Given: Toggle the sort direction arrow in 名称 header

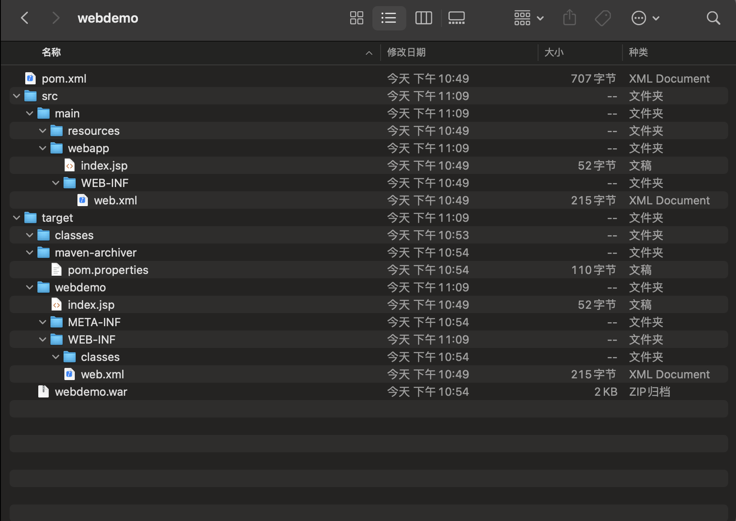Looking at the screenshot, I should coord(369,53).
